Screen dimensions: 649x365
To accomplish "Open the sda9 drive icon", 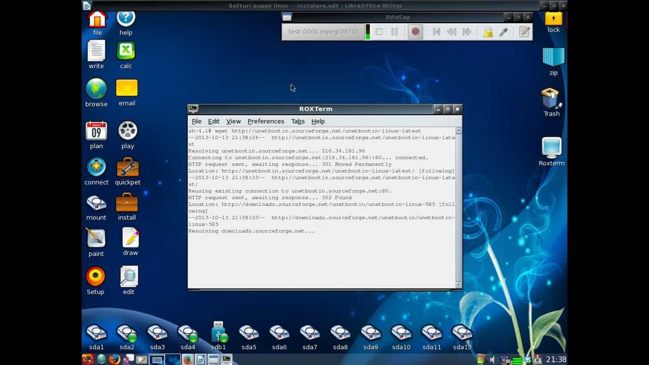I will (x=371, y=337).
